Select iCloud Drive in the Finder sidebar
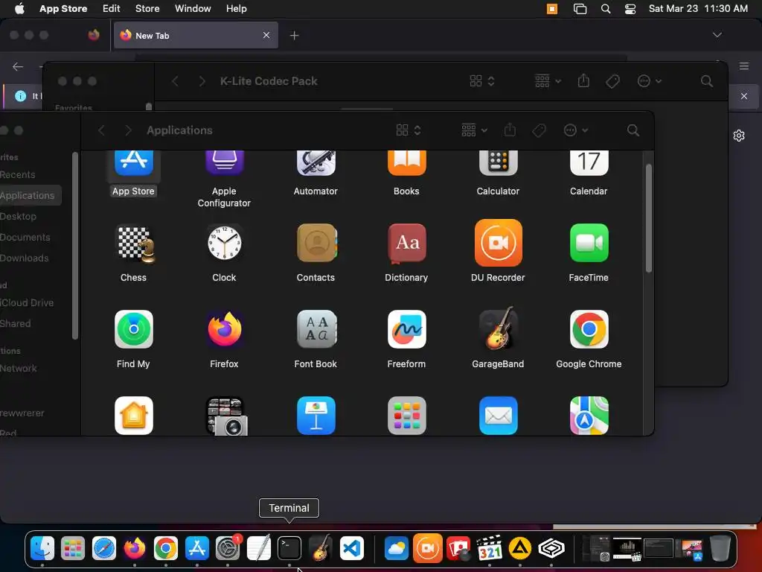The width and height of the screenshot is (762, 572). 27,302
